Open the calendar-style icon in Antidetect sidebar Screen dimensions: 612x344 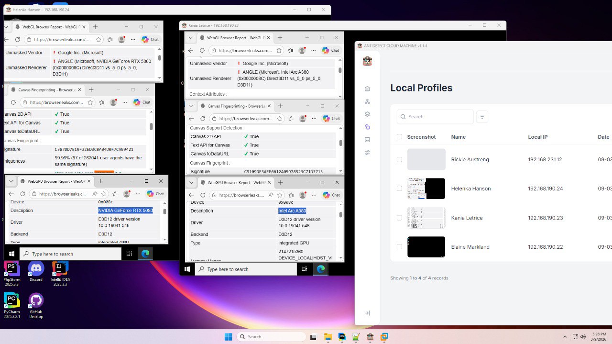(367, 140)
